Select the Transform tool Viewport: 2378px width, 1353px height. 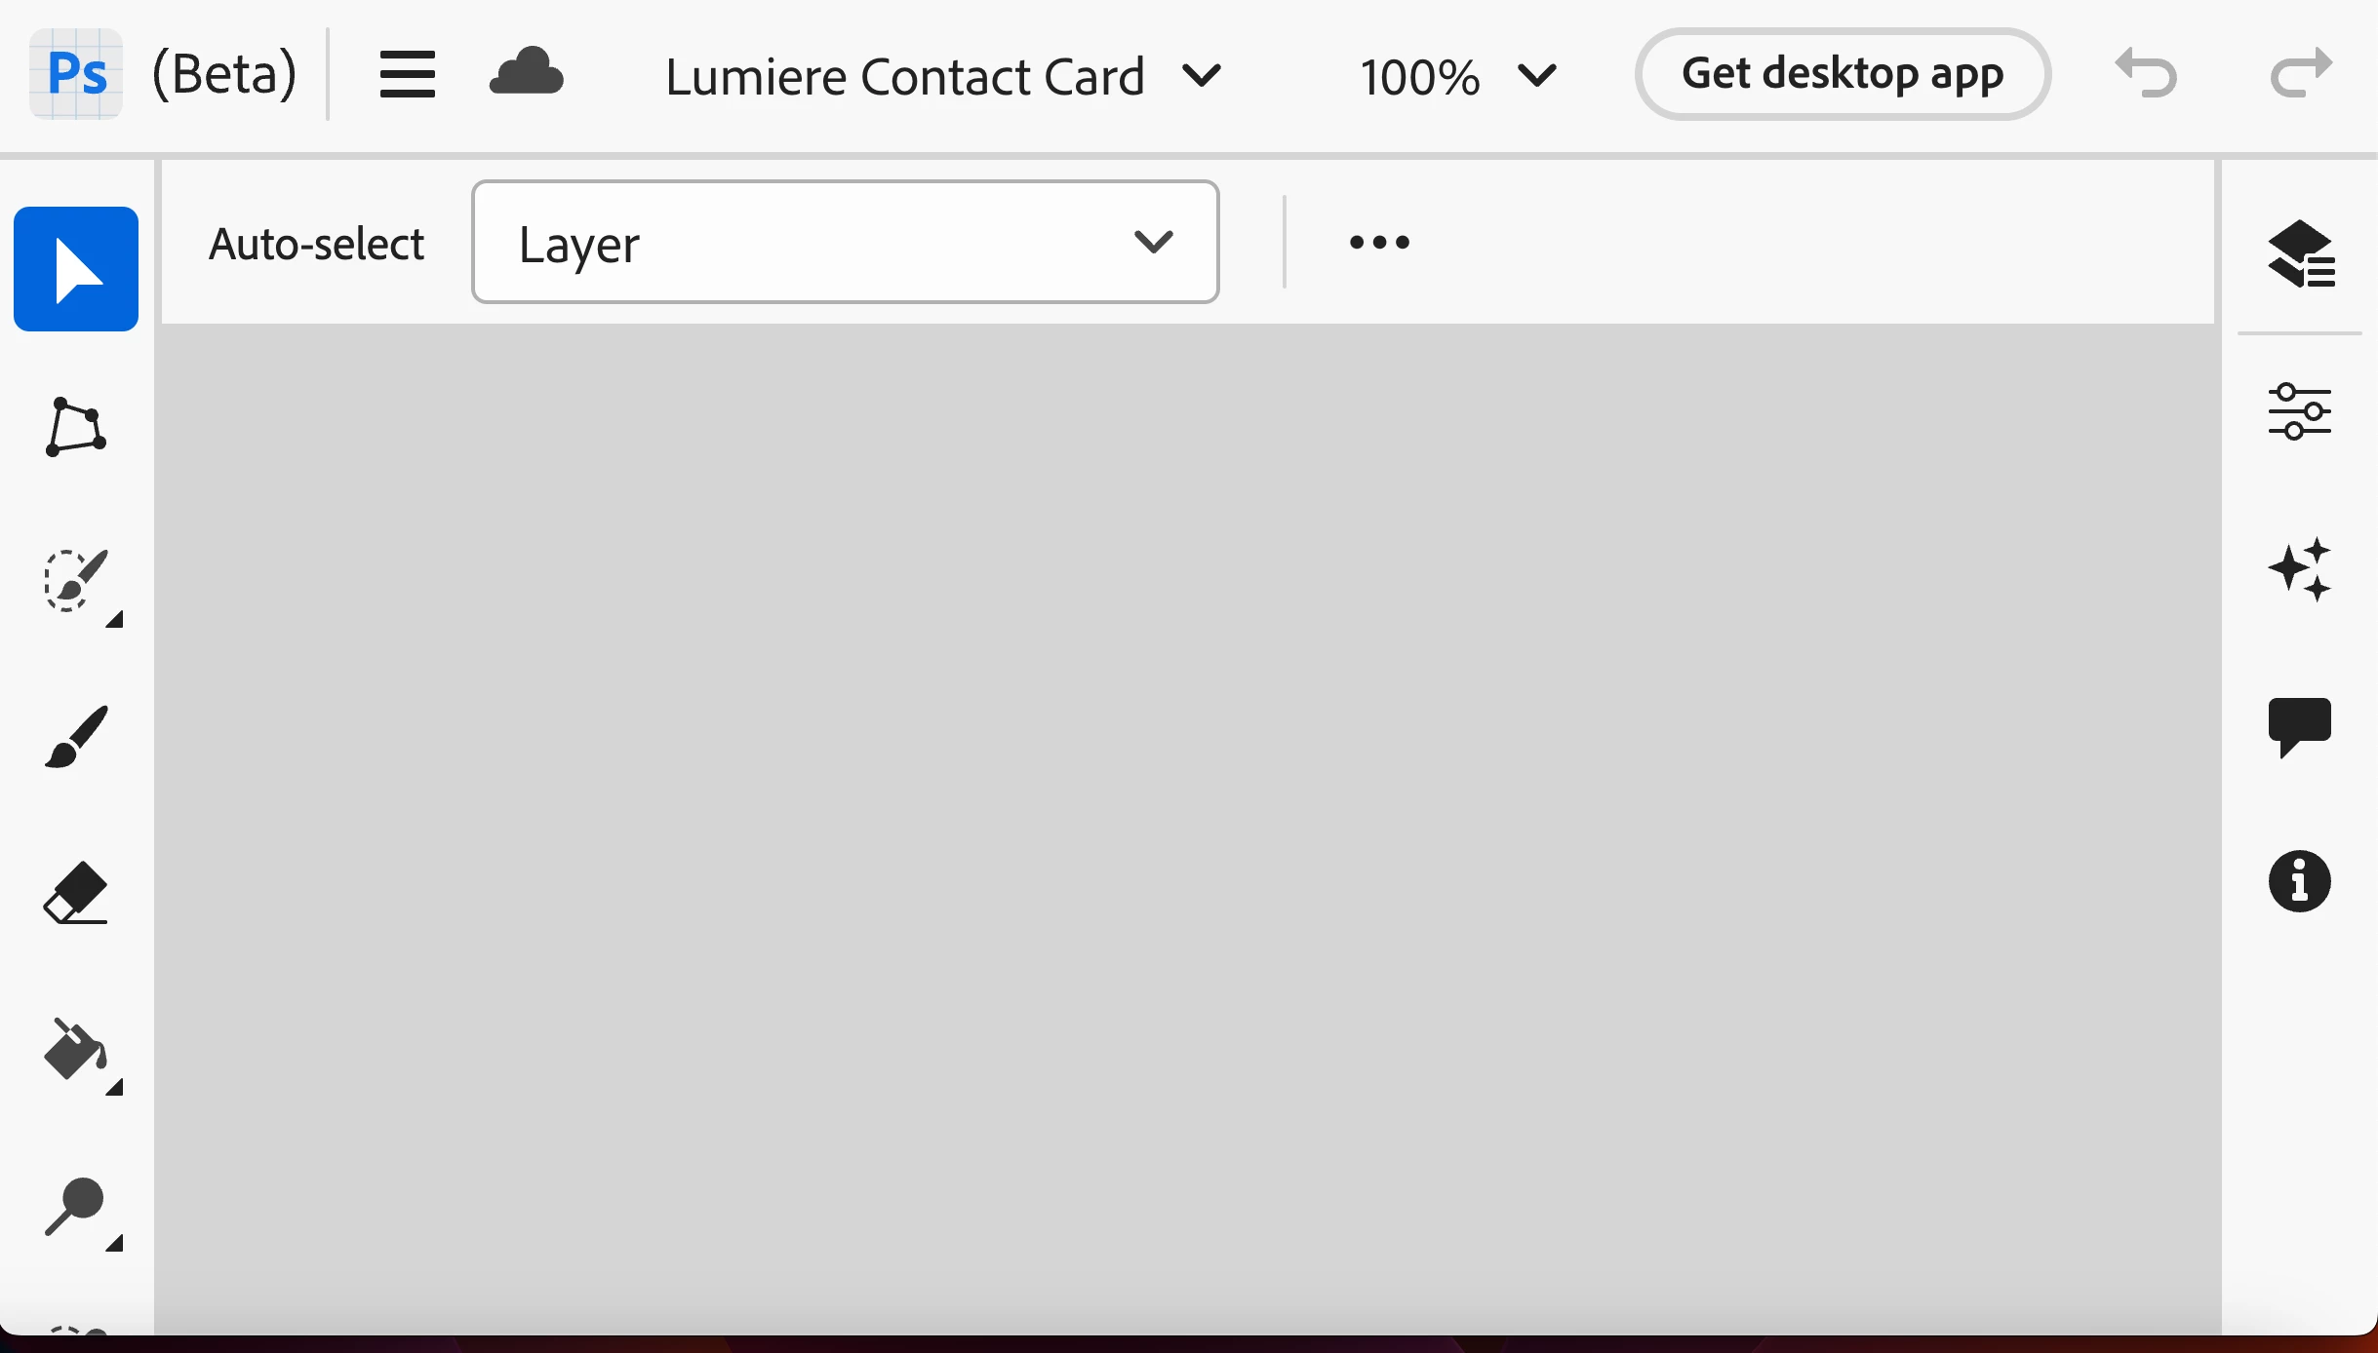76,426
